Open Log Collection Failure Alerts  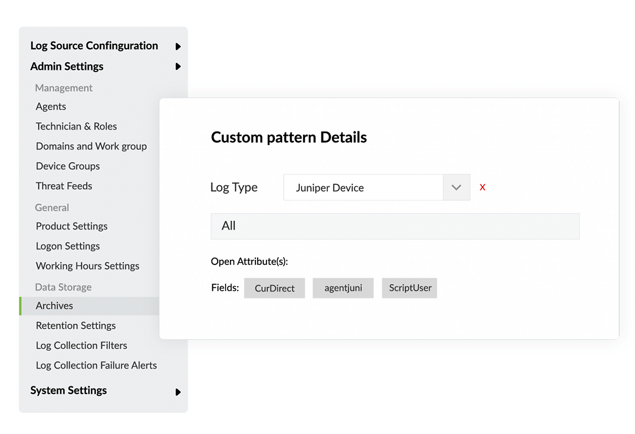click(96, 365)
